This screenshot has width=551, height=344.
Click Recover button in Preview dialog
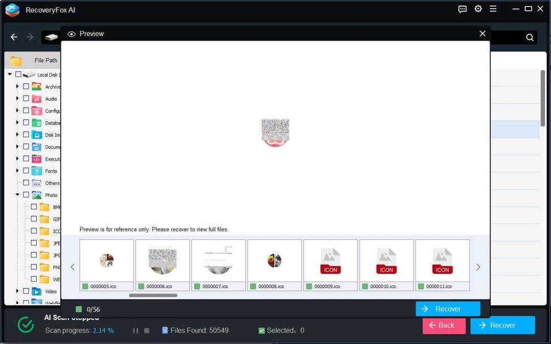(448, 309)
